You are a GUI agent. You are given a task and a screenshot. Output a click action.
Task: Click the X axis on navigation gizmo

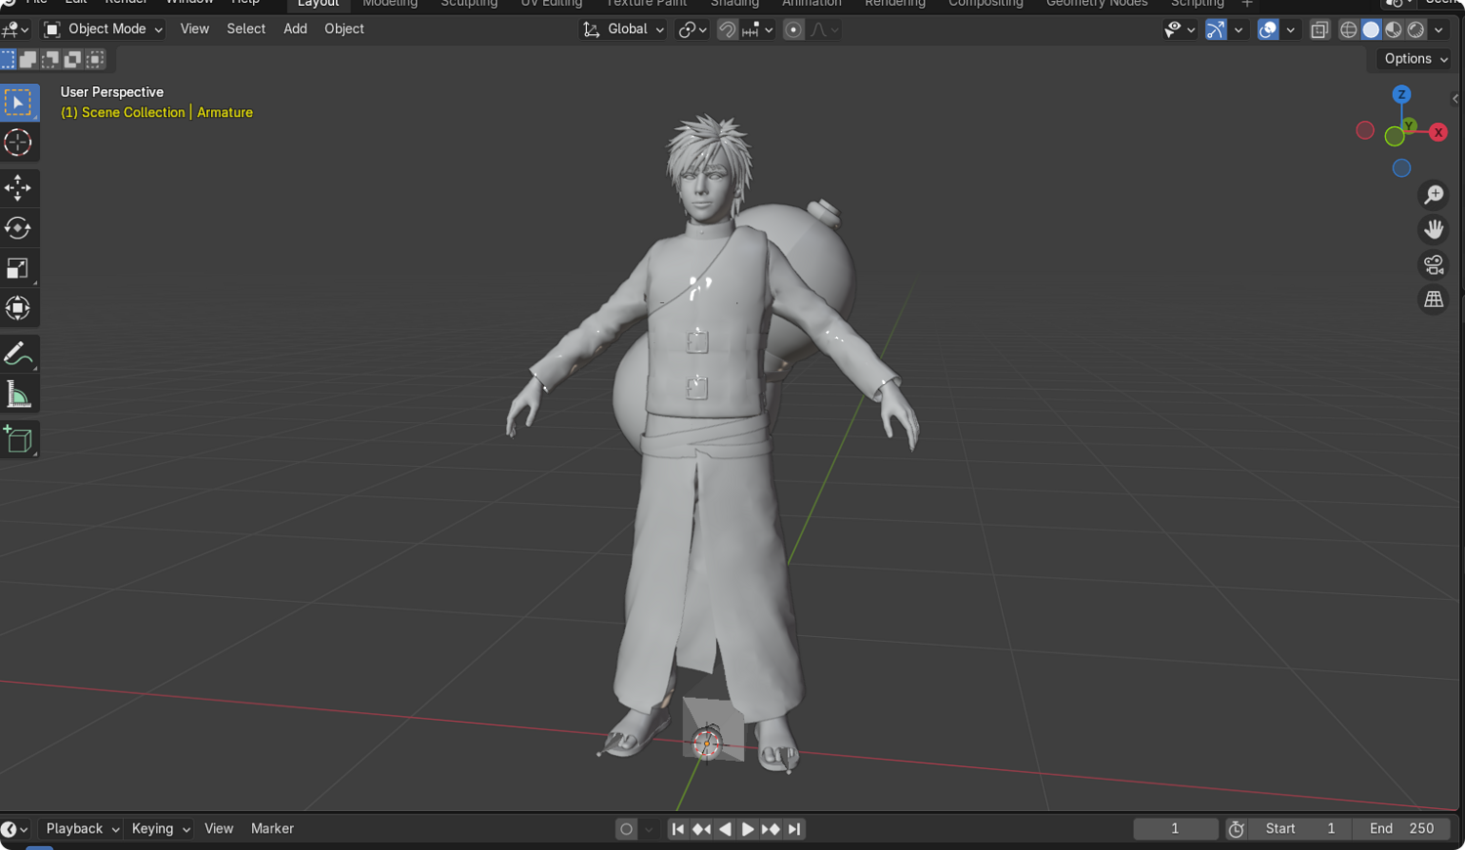coord(1438,132)
